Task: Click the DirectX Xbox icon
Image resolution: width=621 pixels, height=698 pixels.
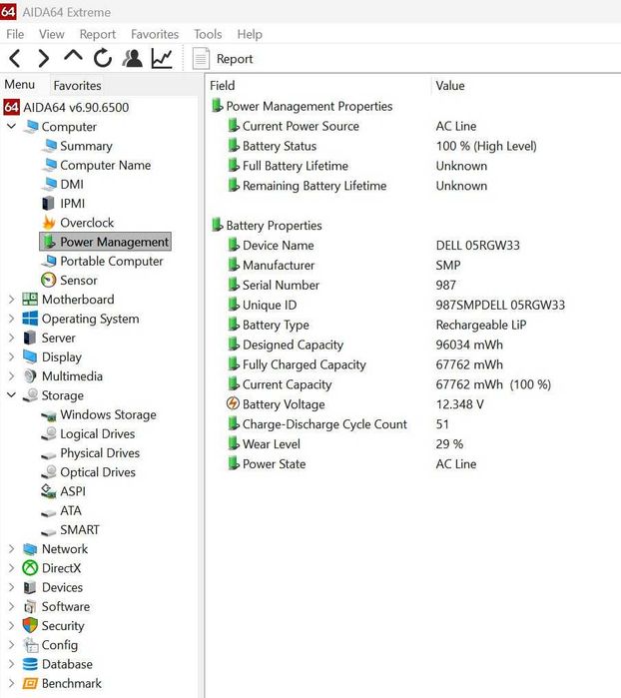Action: coord(30,568)
